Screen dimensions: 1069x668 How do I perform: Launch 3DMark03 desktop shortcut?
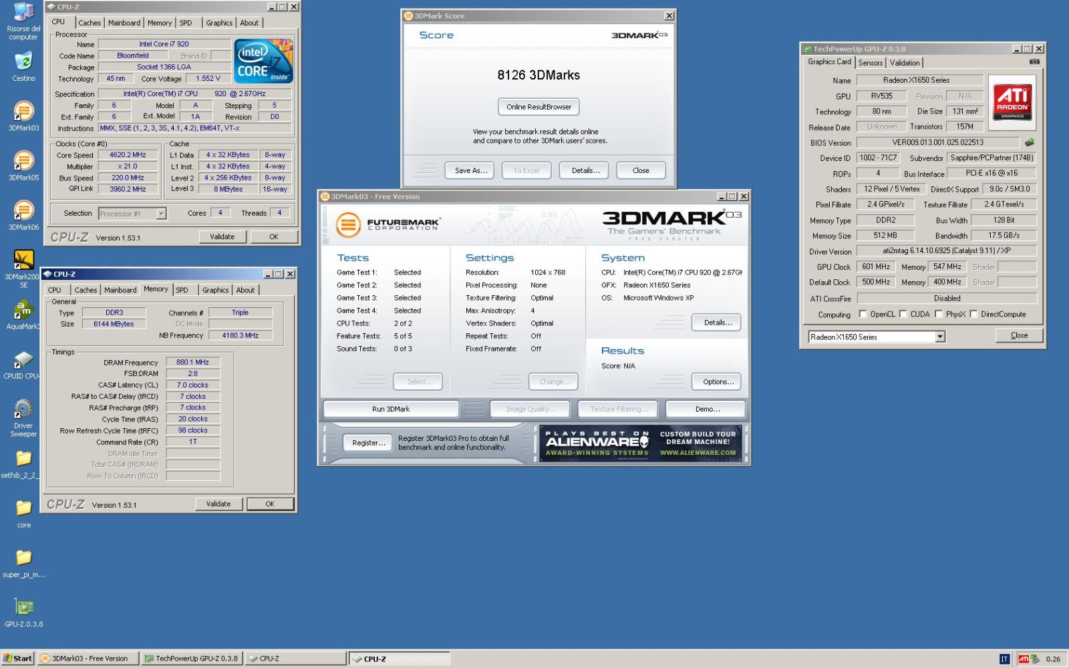(x=23, y=116)
